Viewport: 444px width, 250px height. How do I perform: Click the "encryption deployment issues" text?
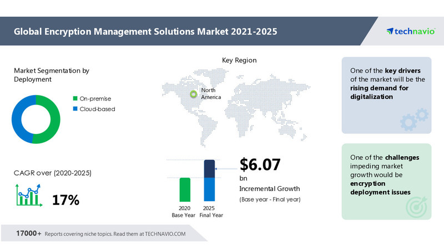click(x=380, y=187)
